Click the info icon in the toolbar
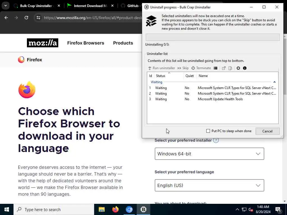Viewport: 287px width, 215px height. click(x=245, y=68)
